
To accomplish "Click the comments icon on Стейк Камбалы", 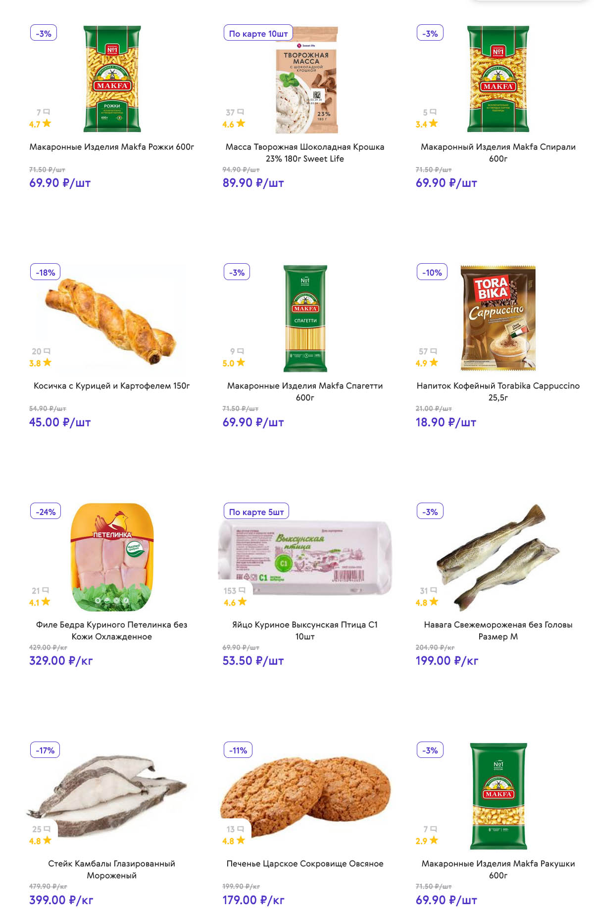I will tap(48, 829).
